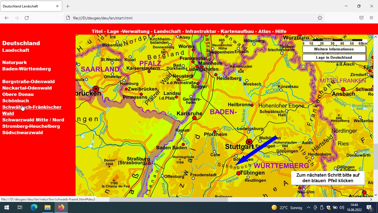The width and height of the screenshot is (378, 213).
Task: Bookmark this page with the star icon
Action: (320, 18)
